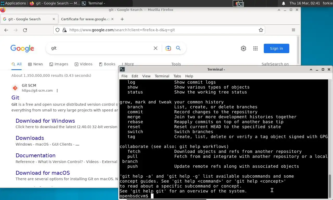Image resolution: width=333 pixels, height=200 pixels.
Task: Open the Tools dropdown in Google
Action: point(176,64)
